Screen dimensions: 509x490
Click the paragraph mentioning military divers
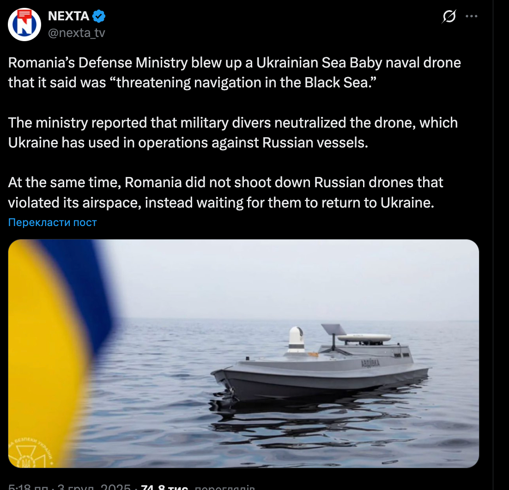tap(233, 133)
